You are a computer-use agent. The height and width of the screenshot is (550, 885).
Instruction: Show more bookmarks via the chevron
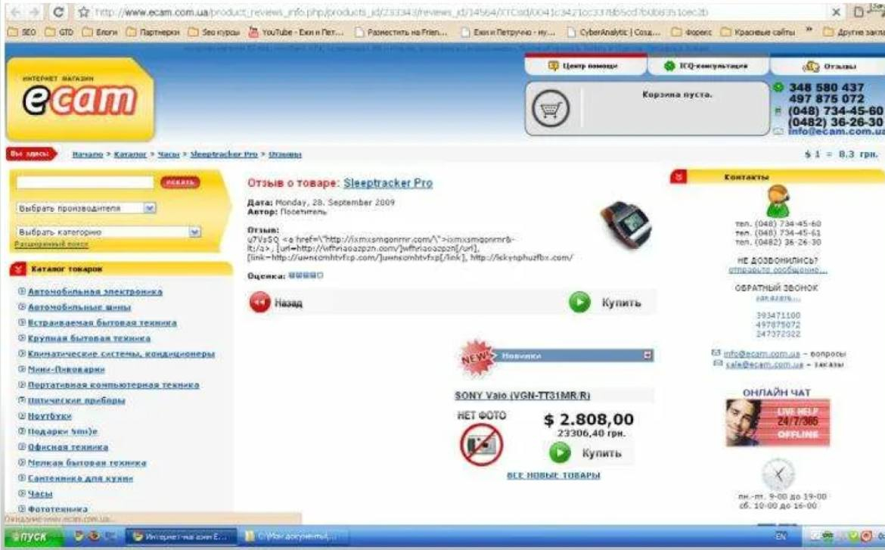[809, 30]
